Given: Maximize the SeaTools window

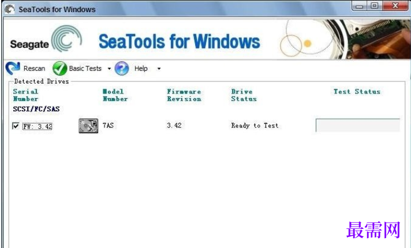Looking at the screenshot, I should (x=374, y=6).
